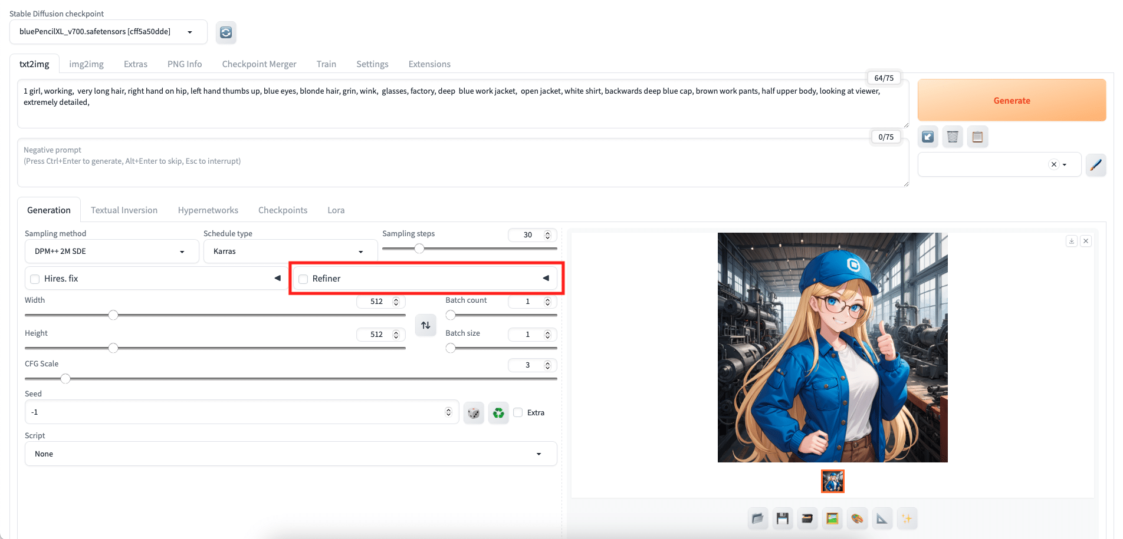Check the Extra seed checkbox
This screenshot has width=1123, height=539.
(x=518, y=412)
